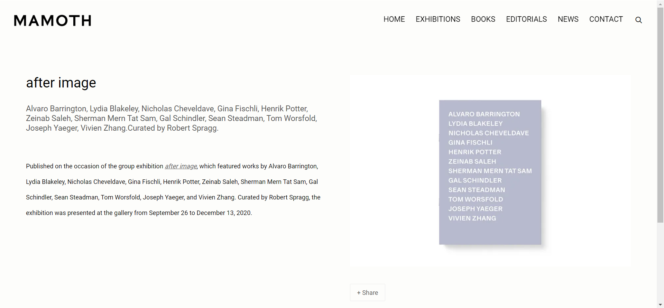Open the EDITORIALS section

(x=526, y=19)
